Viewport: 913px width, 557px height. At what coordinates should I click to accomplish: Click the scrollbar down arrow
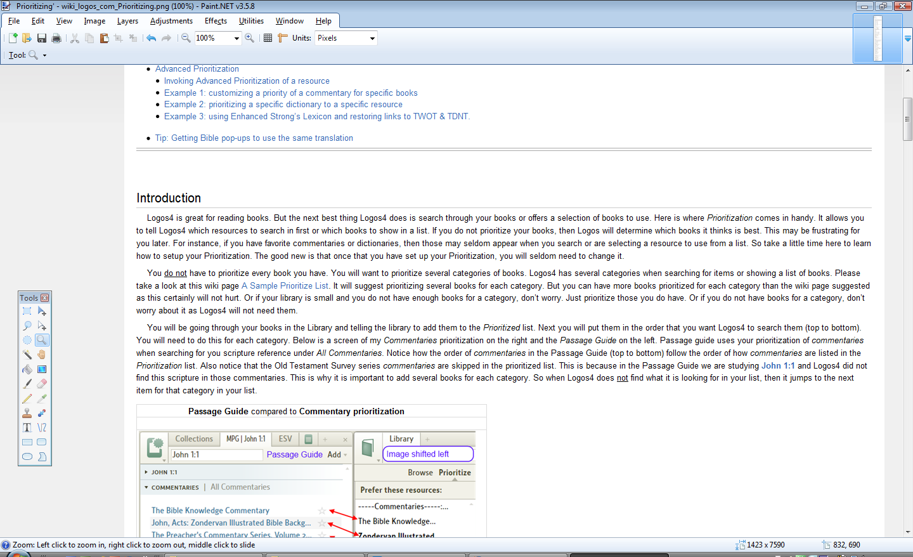click(908, 532)
